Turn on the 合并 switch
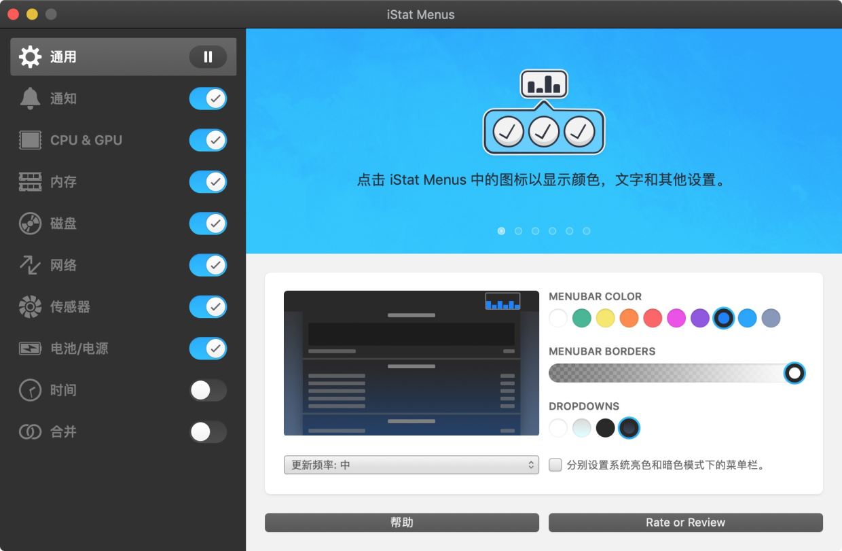This screenshot has width=842, height=551. tap(208, 432)
